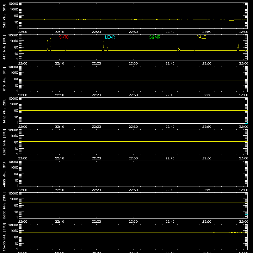Select the 610 MHz [SFU] axis title
253x253 pixels.
coord(4,79)
